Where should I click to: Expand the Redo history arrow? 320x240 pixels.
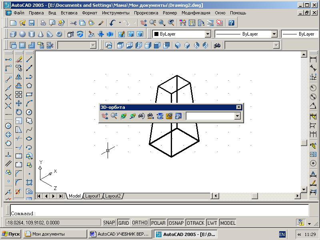[135, 23]
